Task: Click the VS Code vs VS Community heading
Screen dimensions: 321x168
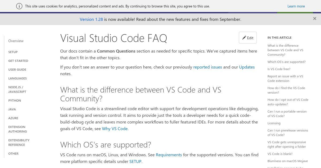Action: (x=141, y=94)
